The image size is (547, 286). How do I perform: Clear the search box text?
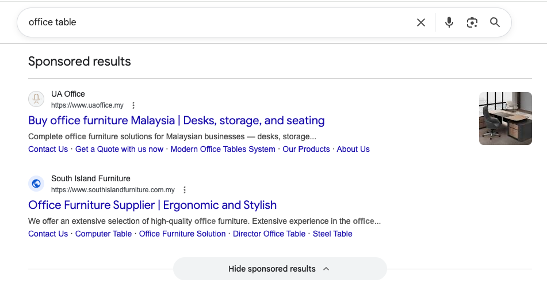click(421, 22)
